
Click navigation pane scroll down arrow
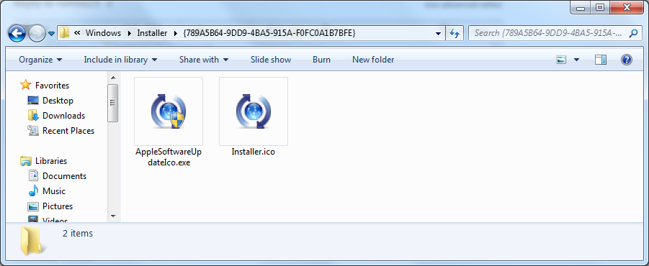(113, 216)
